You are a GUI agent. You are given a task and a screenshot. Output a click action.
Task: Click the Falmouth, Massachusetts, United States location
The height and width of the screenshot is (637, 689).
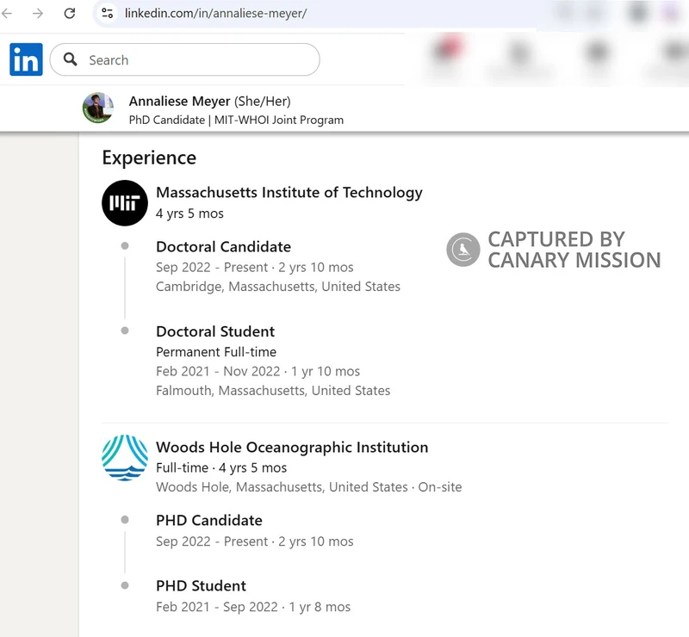coord(273,391)
